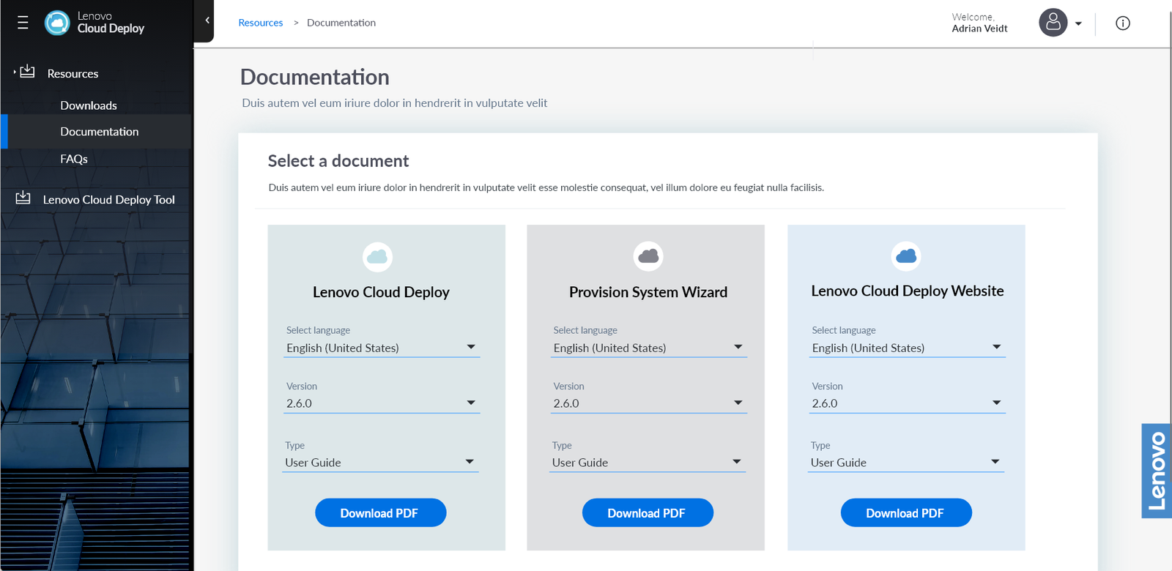Click the Lenovo Cloud Deploy logo
The width and height of the screenshot is (1172, 571).
[57, 23]
